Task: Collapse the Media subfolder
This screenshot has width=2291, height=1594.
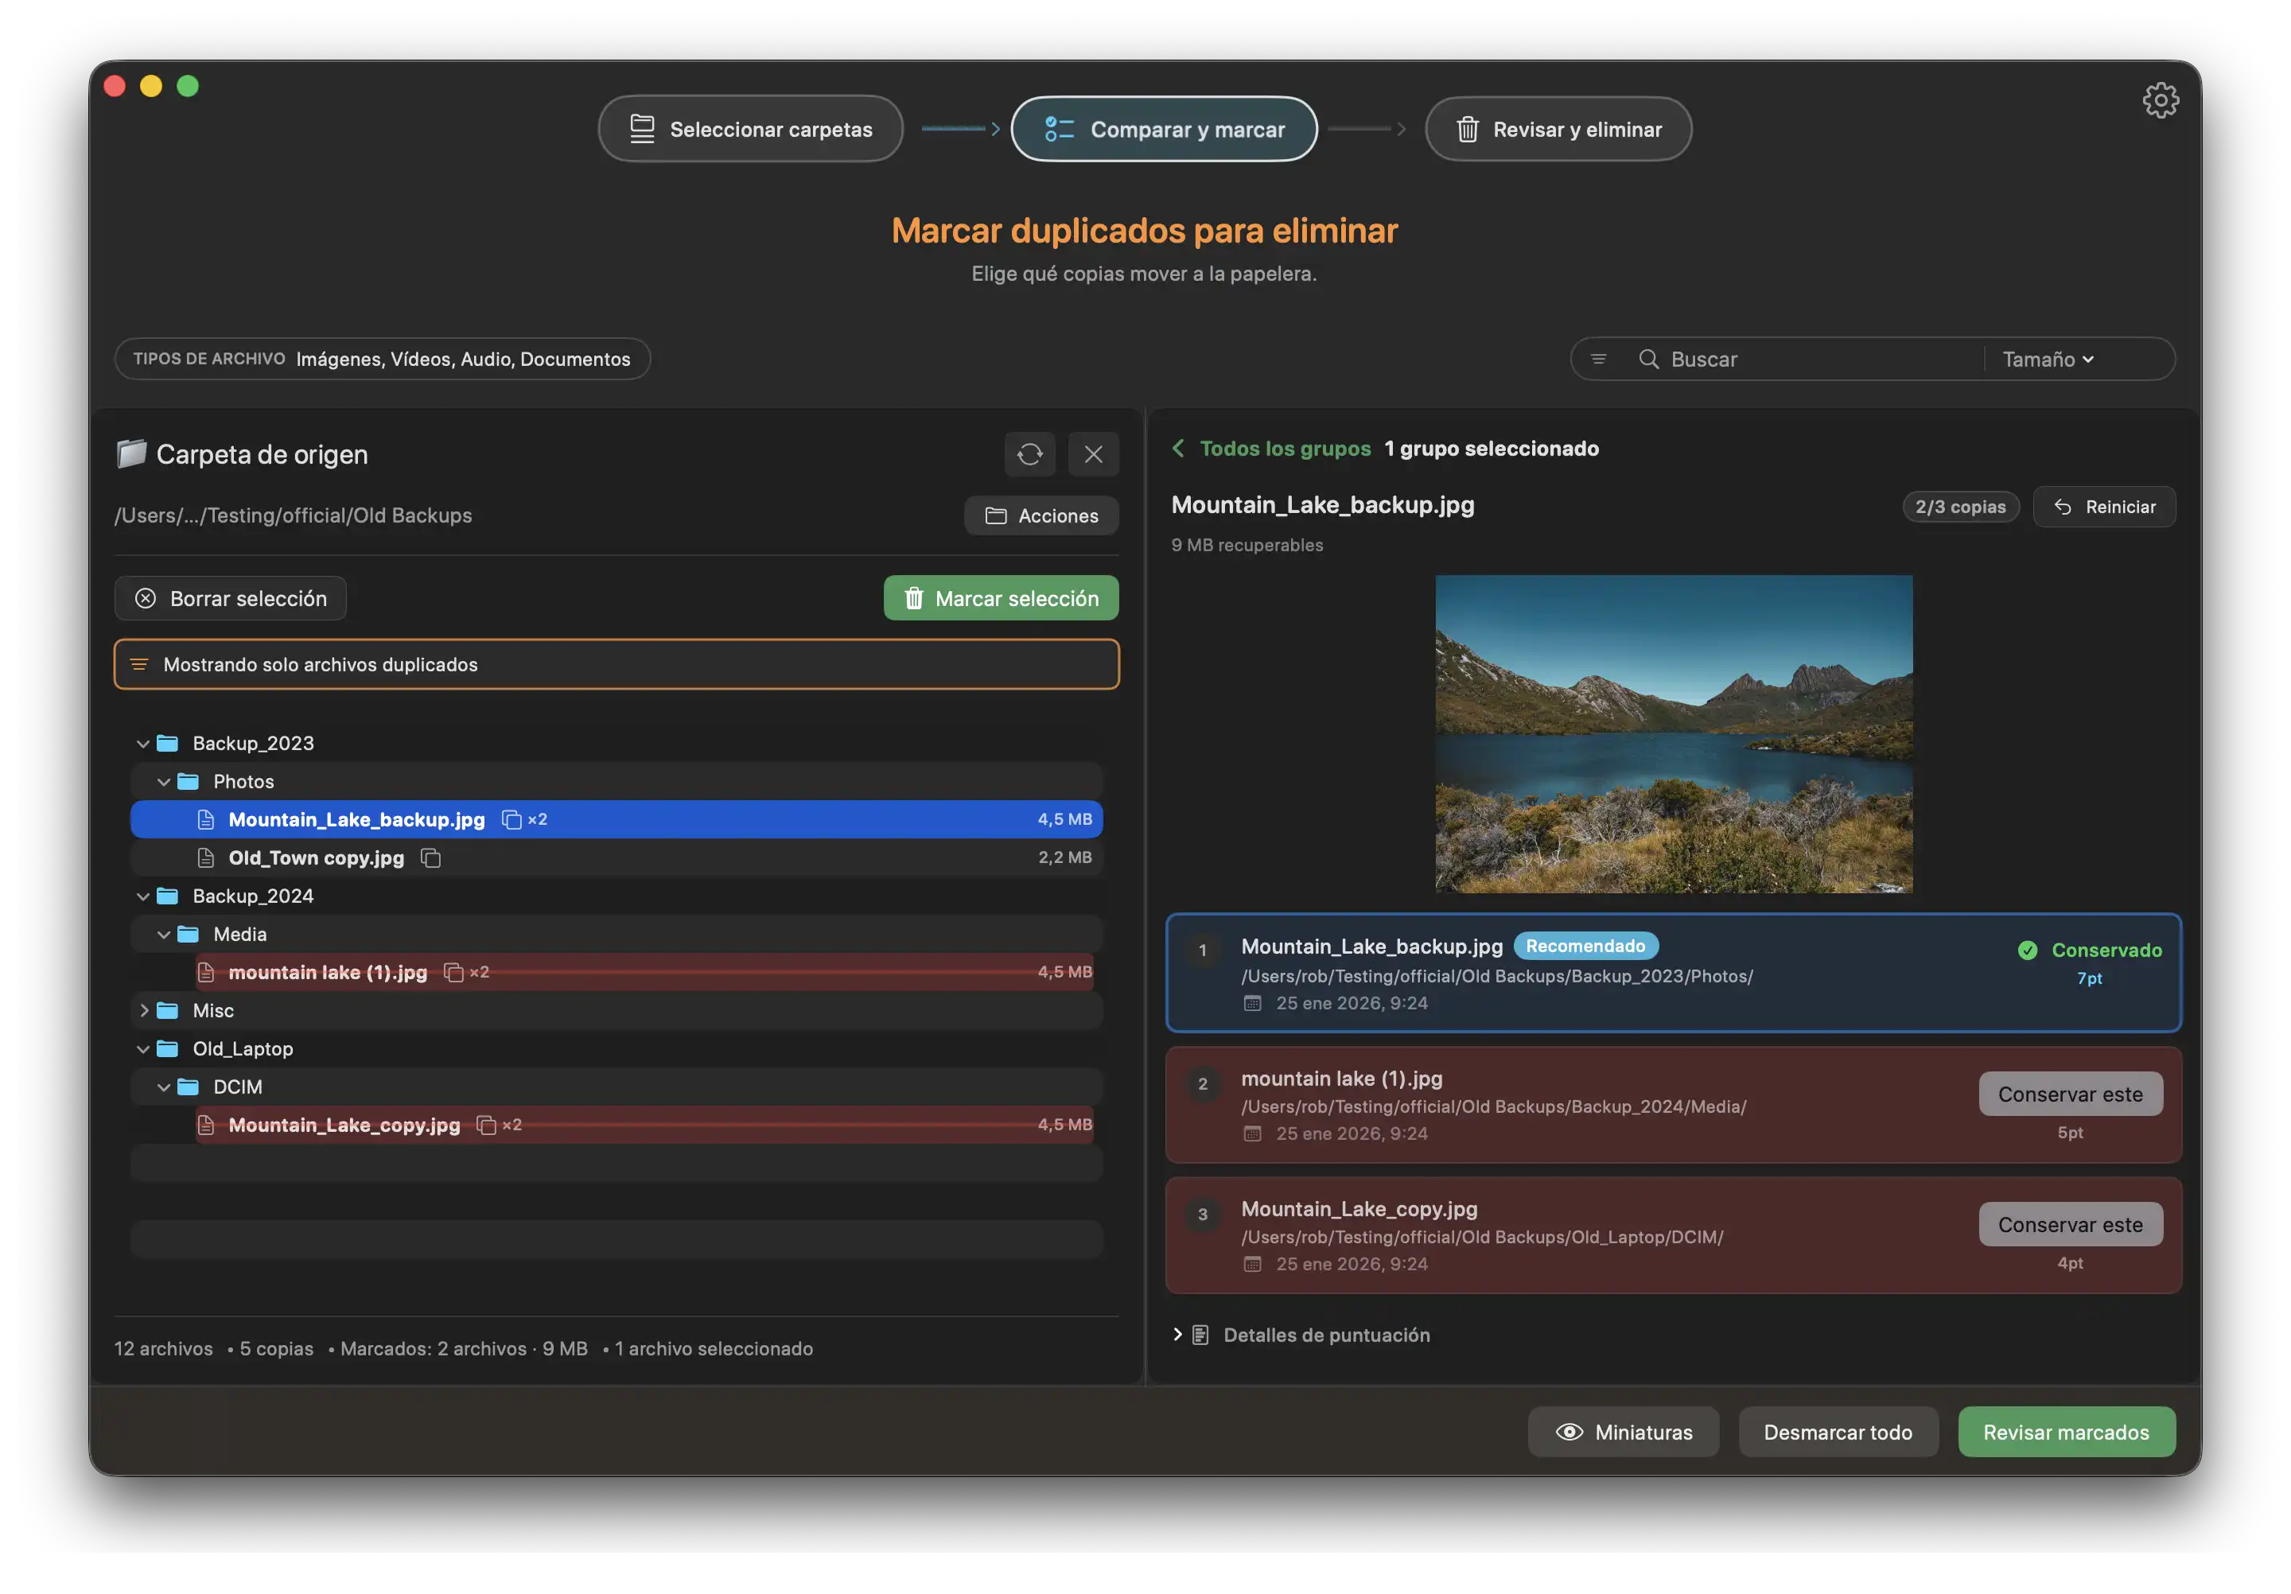Action: [164, 935]
